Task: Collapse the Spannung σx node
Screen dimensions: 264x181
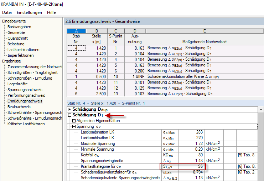Action: [x=74, y=126]
